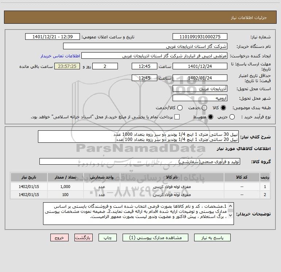Click the price validity date 1402/01/24
Screen dimensions: 281x272
[x=200, y=78]
